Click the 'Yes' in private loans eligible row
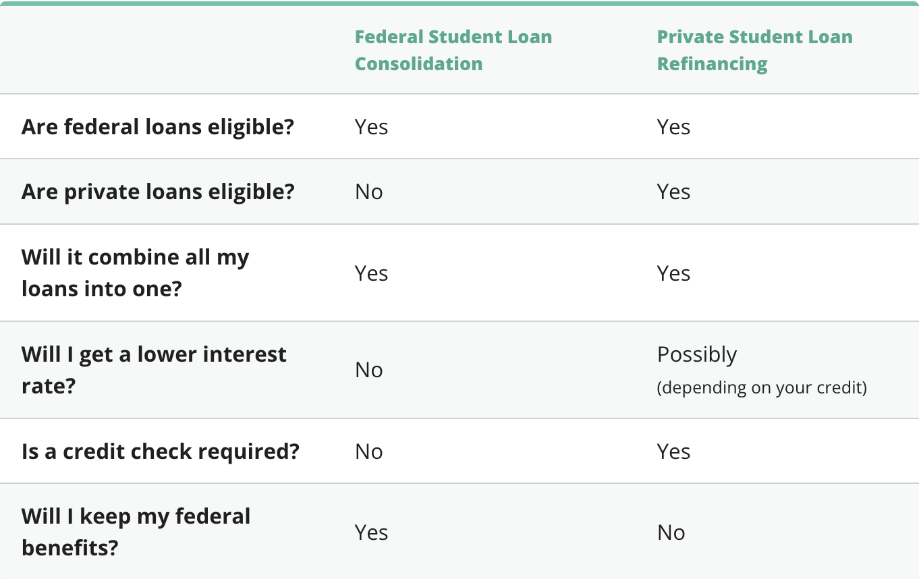This screenshot has width=919, height=579. click(673, 192)
